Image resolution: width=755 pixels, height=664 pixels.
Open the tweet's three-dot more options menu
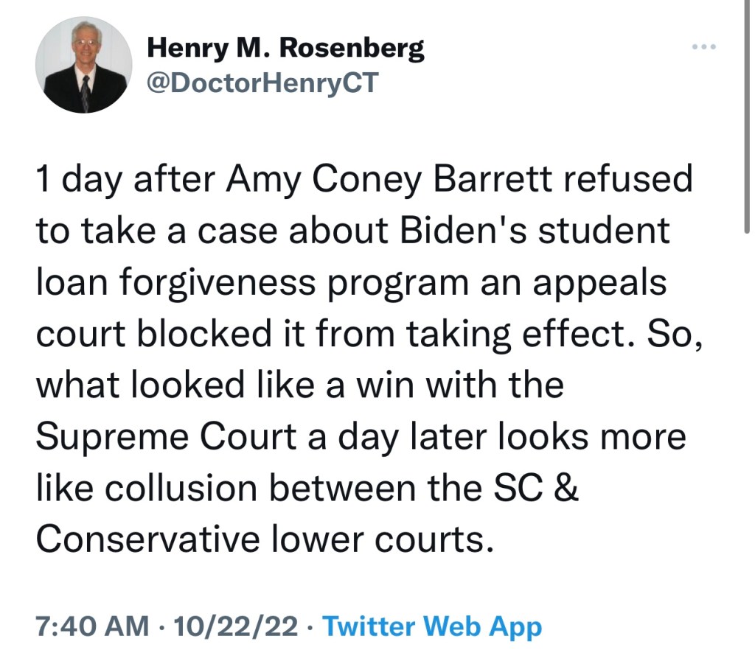[704, 48]
